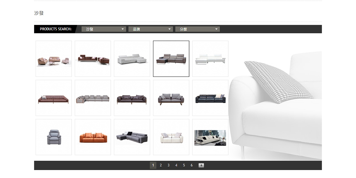Open the pink three-piece sofa set thumbnail

click(x=54, y=59)
